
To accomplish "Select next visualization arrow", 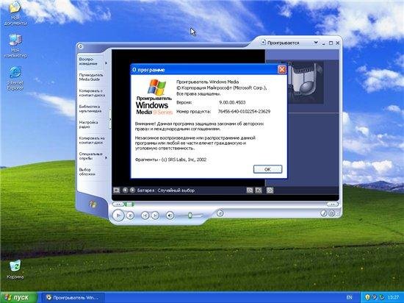I will click(x=132, y=190).
